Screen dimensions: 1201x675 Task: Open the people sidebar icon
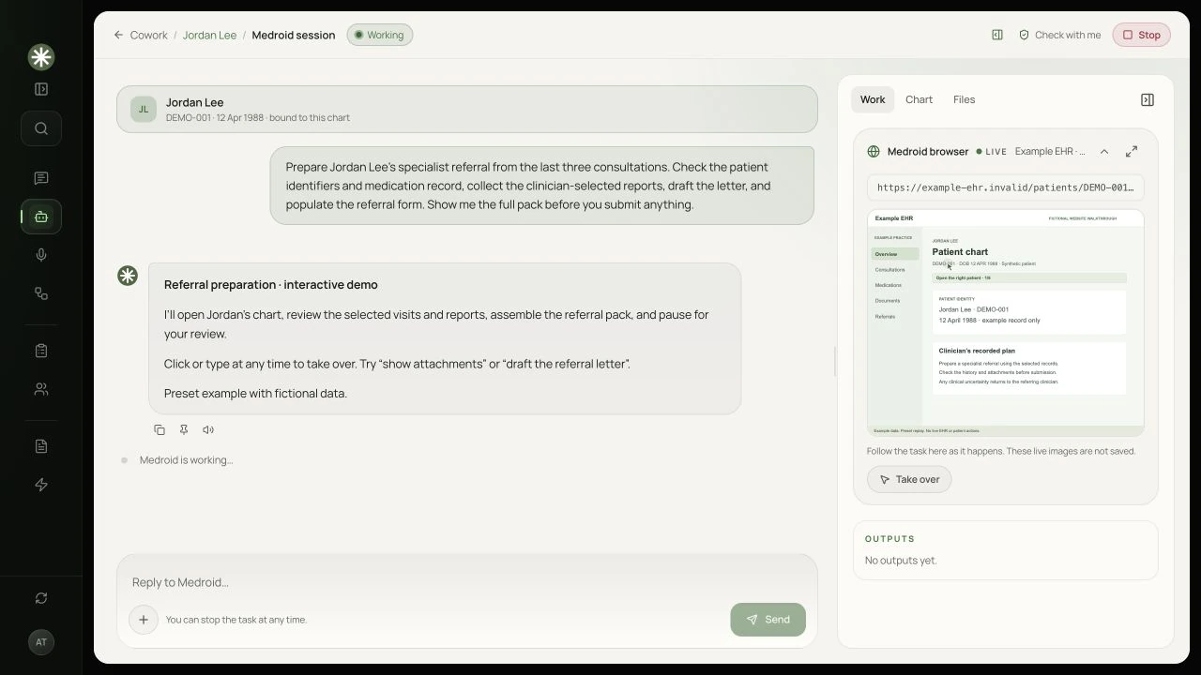point(41,389)
